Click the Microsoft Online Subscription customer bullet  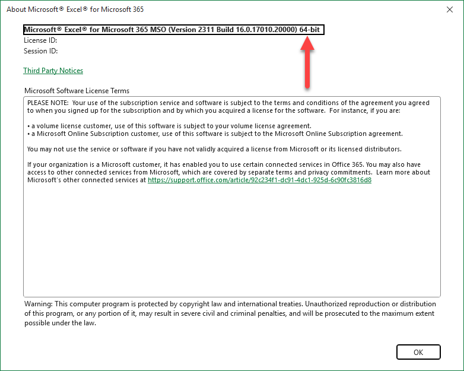click(215, 134)
